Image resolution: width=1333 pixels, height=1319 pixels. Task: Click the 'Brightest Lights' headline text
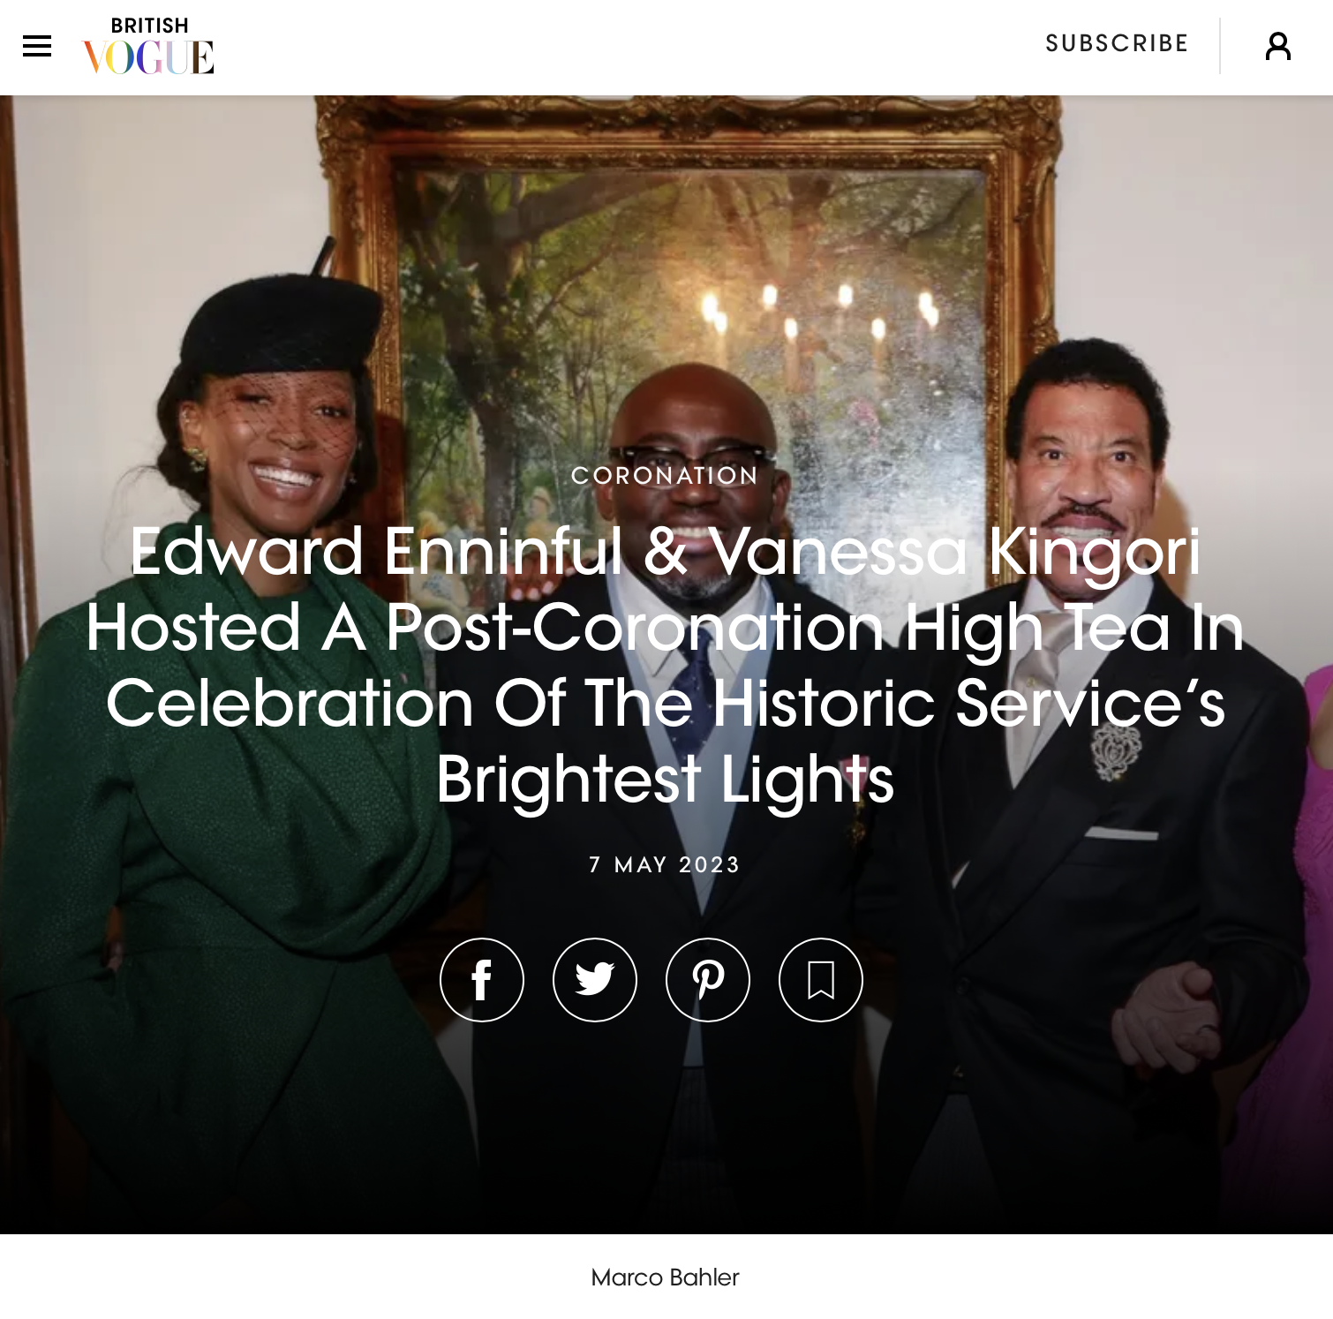(665, 780)
